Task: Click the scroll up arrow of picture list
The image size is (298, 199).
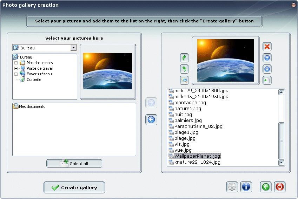Action: [281, 92]
